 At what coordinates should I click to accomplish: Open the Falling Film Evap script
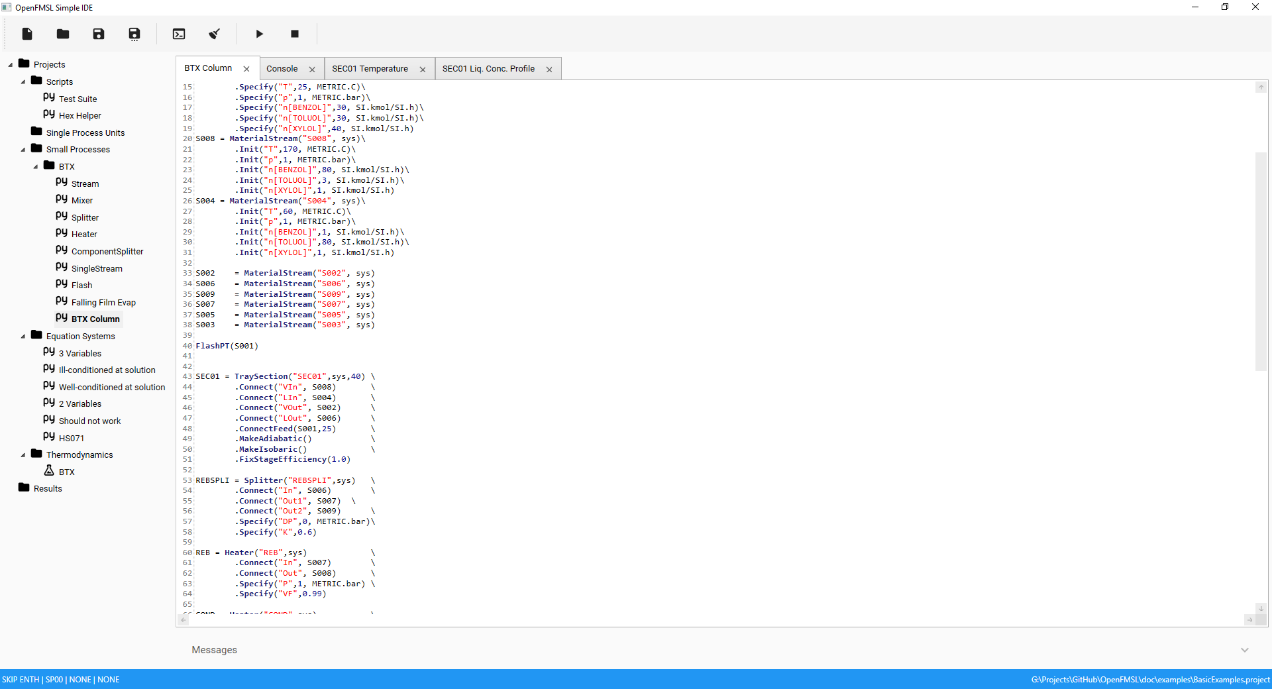(x=103, y=303)
